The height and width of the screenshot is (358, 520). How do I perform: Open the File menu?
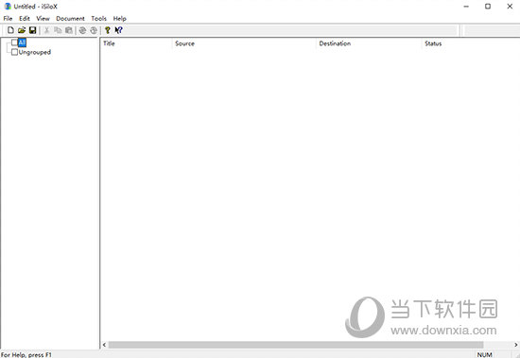coord(8,19)
